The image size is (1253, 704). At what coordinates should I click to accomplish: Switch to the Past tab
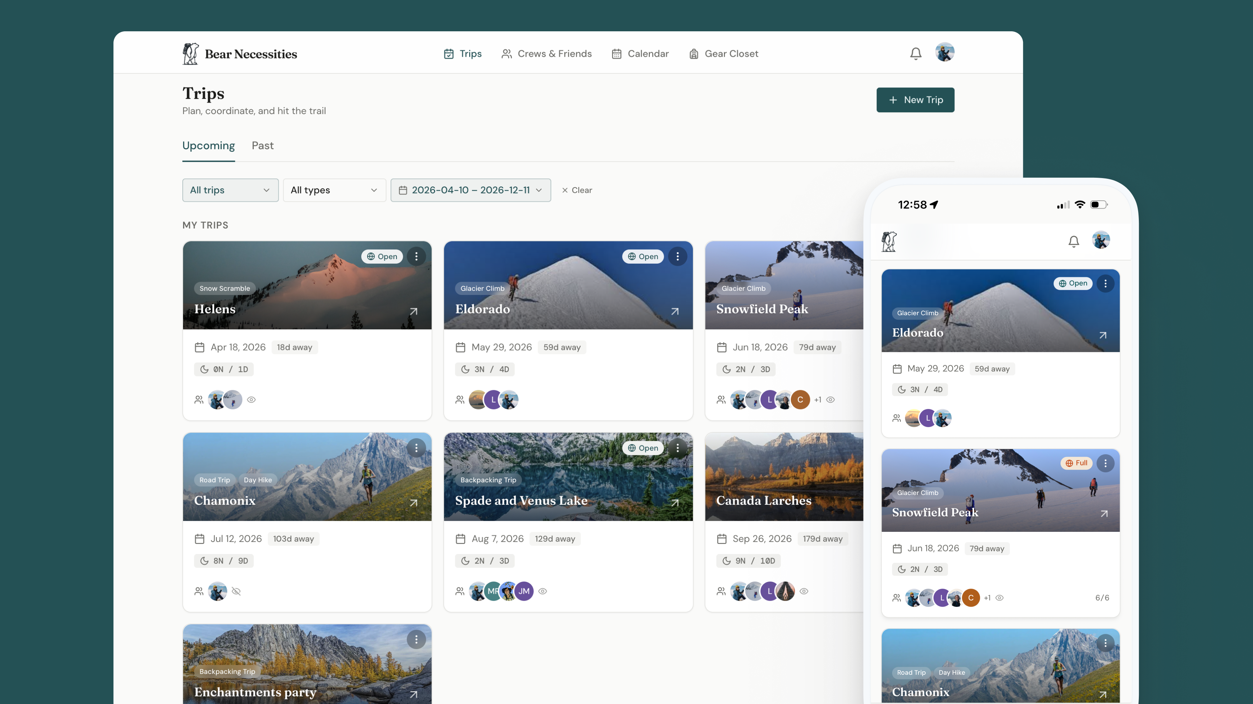263,145
